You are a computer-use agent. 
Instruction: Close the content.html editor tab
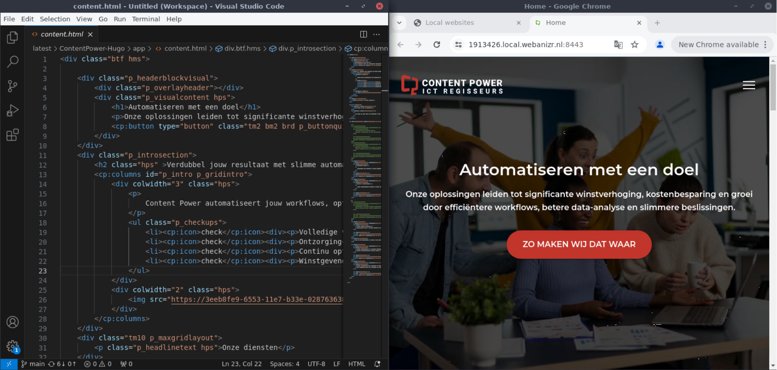point(90,34)
